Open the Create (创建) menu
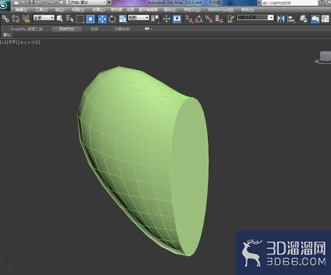The width and height of the screenshot is (331, 275). point(99,9)
